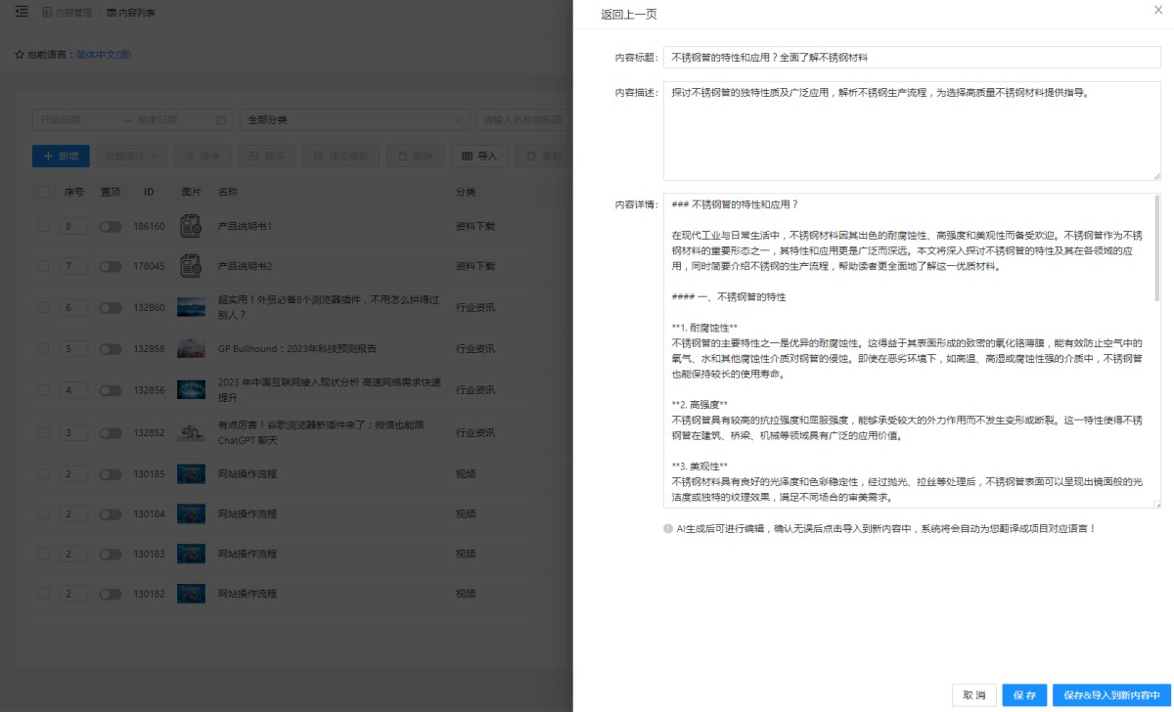Expand the 批量操作 batch actions dropdown
This screenshot has height=712, width=1174.
pos(131,156)
